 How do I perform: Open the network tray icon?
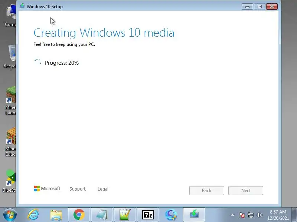click(250, 215)
